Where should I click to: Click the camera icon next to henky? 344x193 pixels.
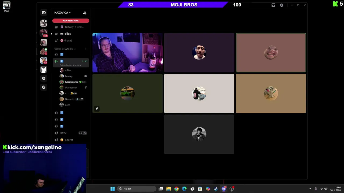tap(86, 76)
